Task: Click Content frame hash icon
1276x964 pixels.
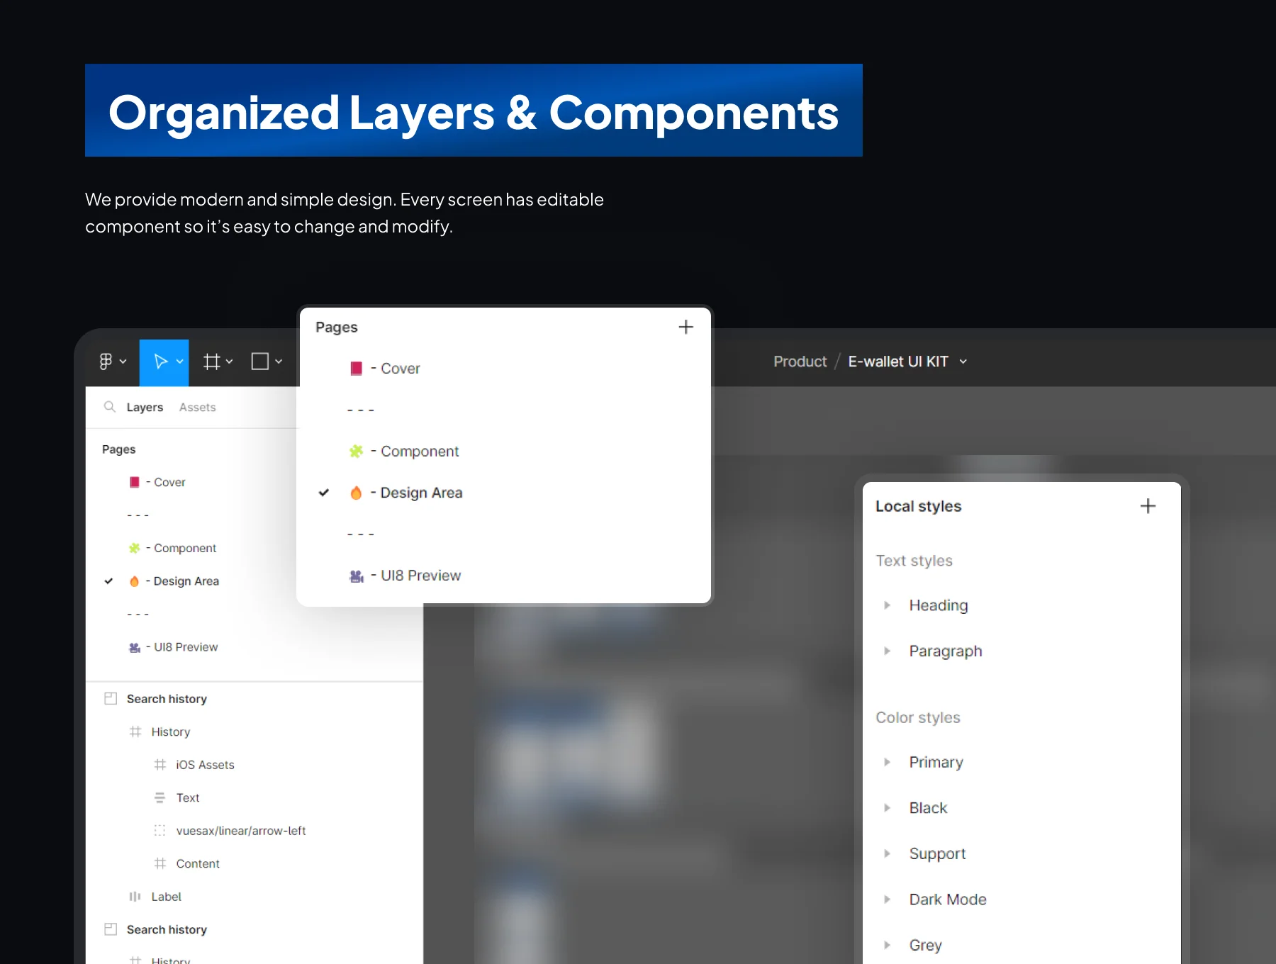Action: (x=160, y=863)
